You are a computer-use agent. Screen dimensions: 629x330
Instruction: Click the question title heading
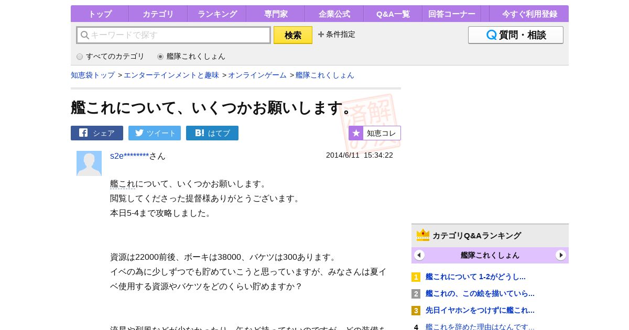coord(214,108)
